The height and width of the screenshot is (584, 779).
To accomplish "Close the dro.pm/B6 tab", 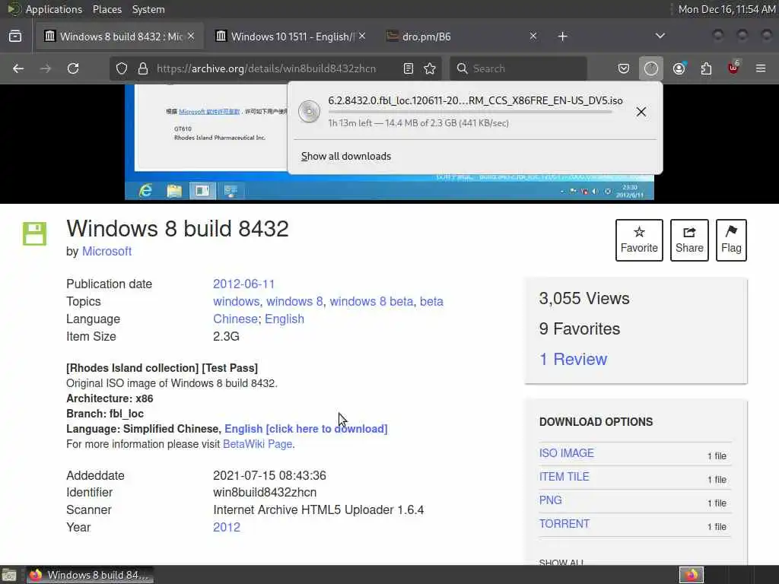I will point(533,36).
